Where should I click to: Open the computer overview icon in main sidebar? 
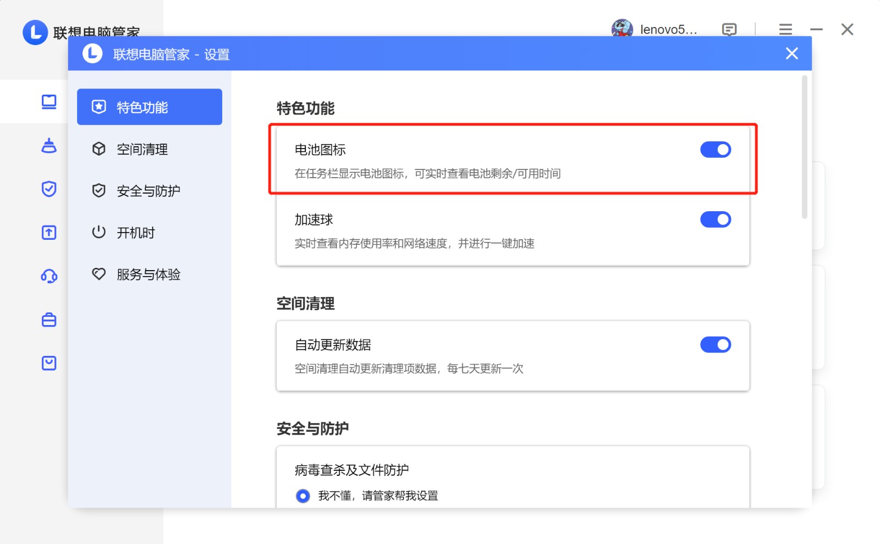tap(49, 102)
